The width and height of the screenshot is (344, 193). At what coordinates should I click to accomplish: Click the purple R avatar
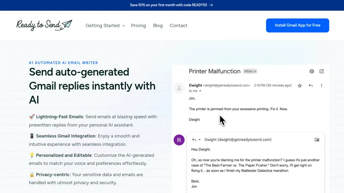pyautogui.click(x=179, y=140)
